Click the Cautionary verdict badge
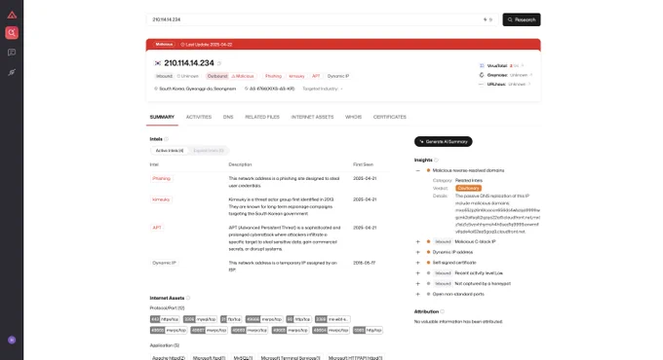The image size is (663, 360). click(x=468, y=188)
